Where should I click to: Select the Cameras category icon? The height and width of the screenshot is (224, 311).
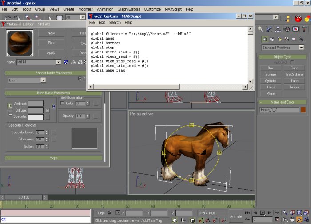pyautogui.click(x=287, y=39)
